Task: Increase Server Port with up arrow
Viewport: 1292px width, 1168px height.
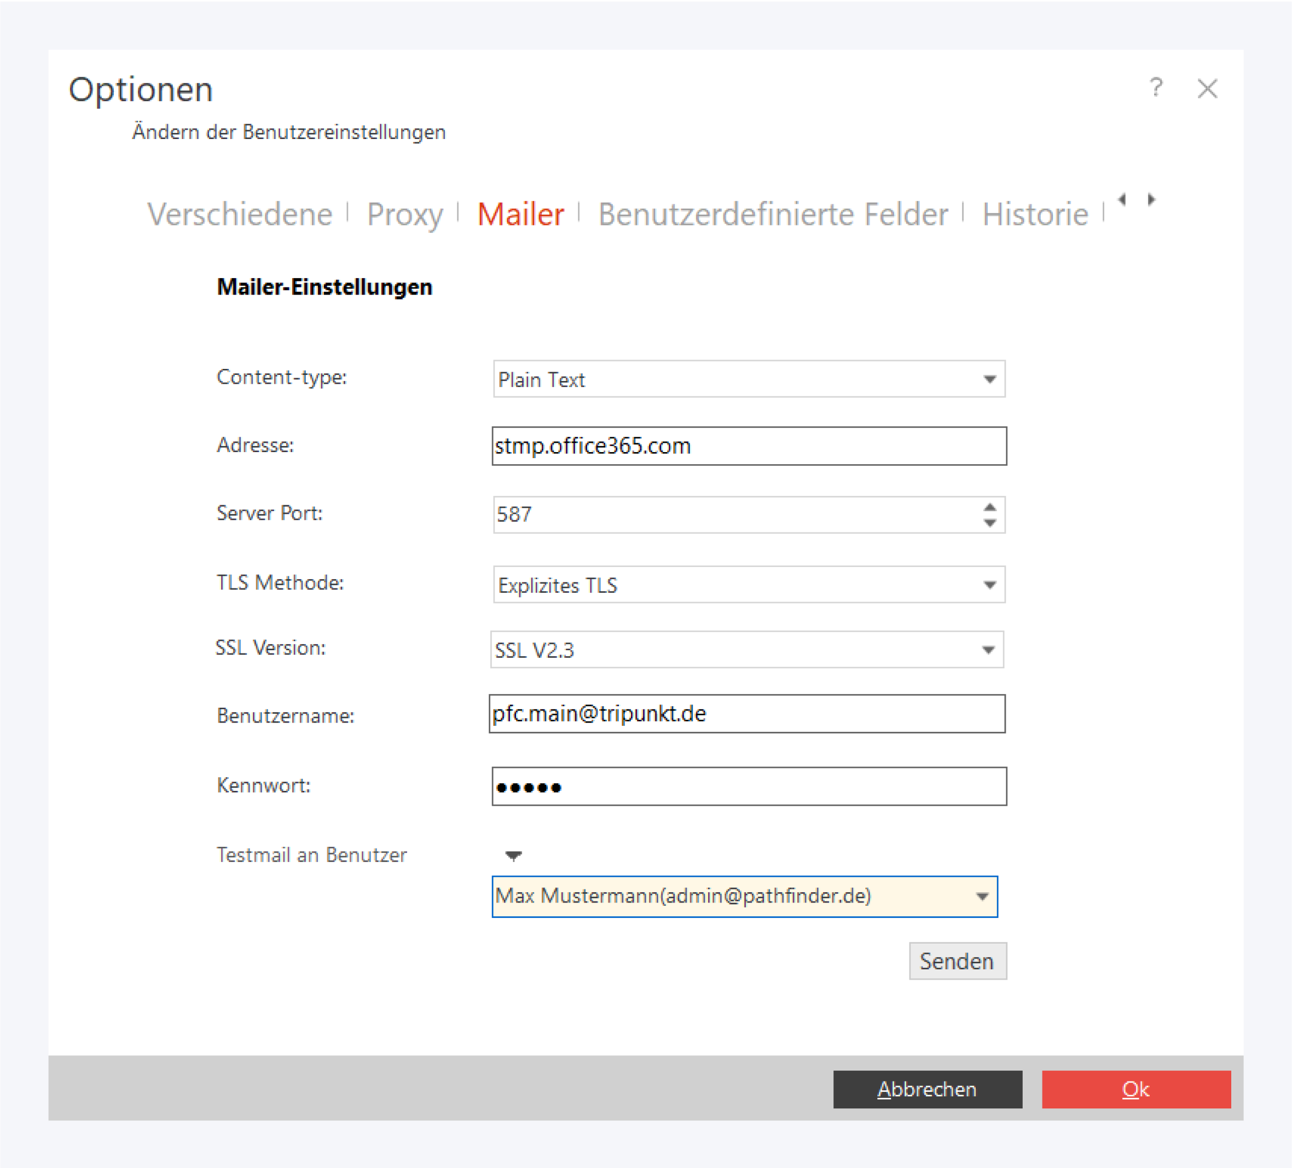Action: [989, 506]
